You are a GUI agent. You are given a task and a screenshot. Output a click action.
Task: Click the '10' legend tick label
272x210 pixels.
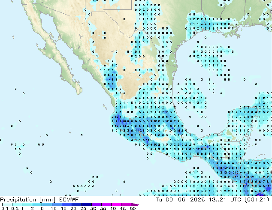click(54, 208)
